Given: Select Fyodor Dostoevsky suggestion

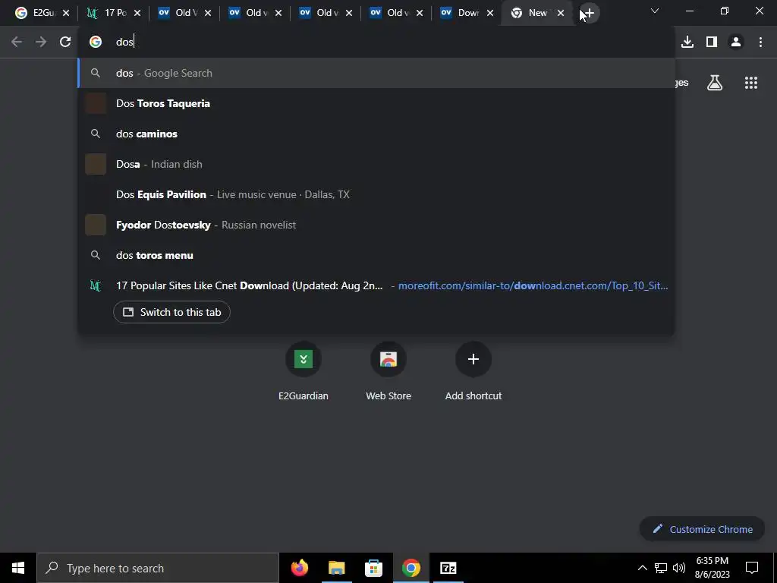Looking at the screenshot, I should pos(376,225).
